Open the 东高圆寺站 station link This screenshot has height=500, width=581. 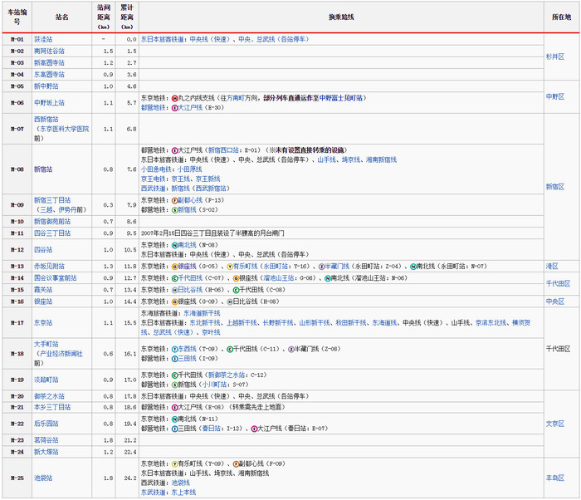49,75
